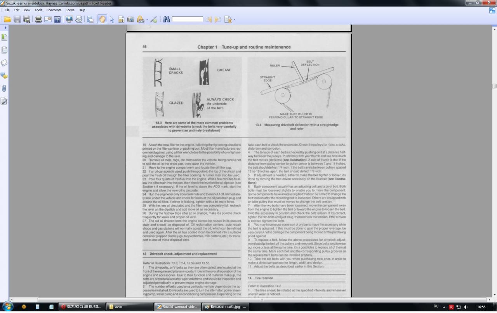Screen dimensions: 497x313
Task: Open the Attachments paperclip panel
Action: pos(4,88)
